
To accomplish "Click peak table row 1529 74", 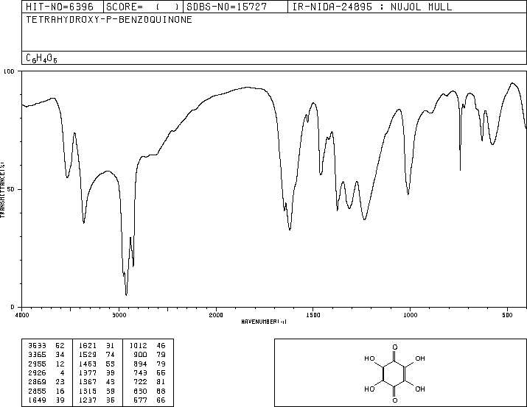I will [x=97, y=355].
